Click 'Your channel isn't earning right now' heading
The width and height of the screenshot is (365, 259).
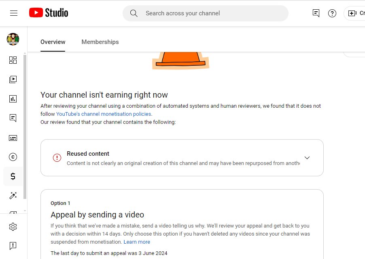click(x=104, y=95)
